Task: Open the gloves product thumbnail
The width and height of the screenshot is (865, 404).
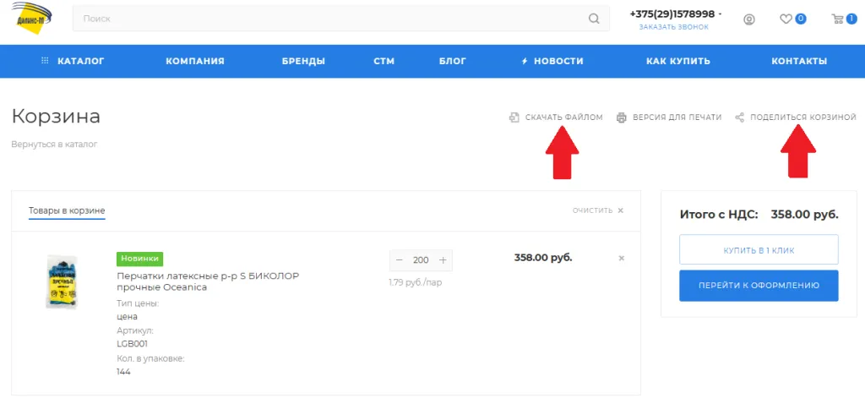Action: pyautogui.click(x=61, y=281)
